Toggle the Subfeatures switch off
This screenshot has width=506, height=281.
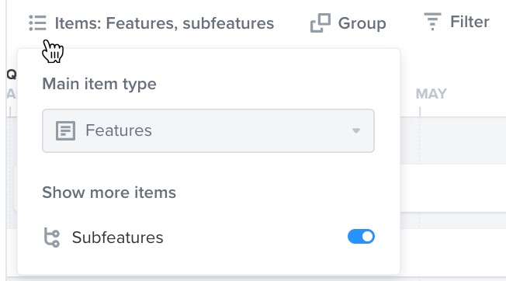point(361,237)
